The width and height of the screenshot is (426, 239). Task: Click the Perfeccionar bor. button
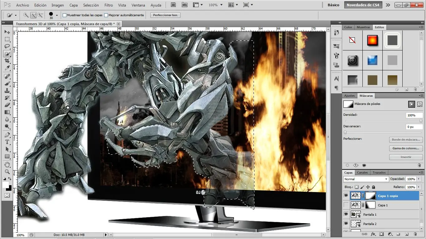point(166,15)
